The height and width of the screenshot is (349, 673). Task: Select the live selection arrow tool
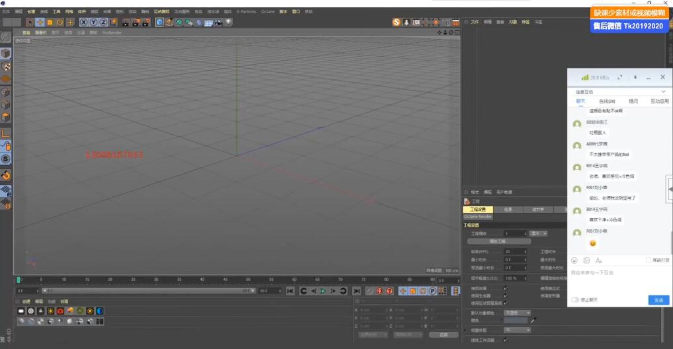point(30,22)
